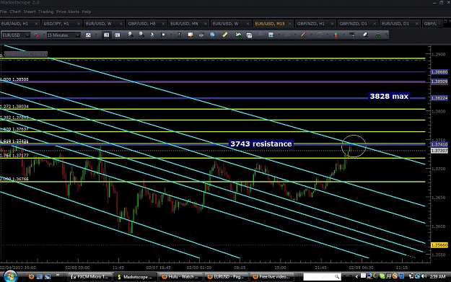Click the yellow 1.35660 price label

point(439,245)
